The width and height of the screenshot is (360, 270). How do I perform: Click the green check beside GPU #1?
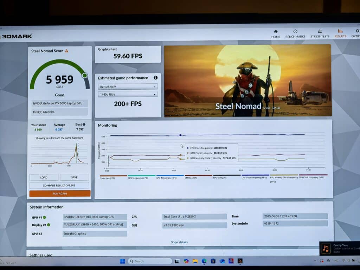(x=44, y=217)
